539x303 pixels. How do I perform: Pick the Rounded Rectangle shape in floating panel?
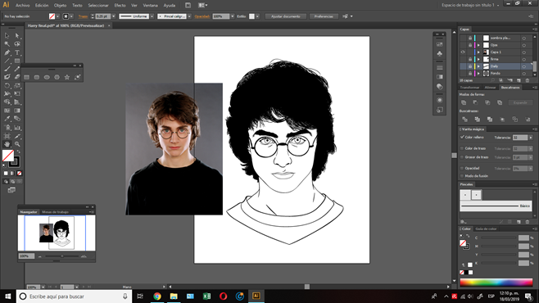coord(37,77)
